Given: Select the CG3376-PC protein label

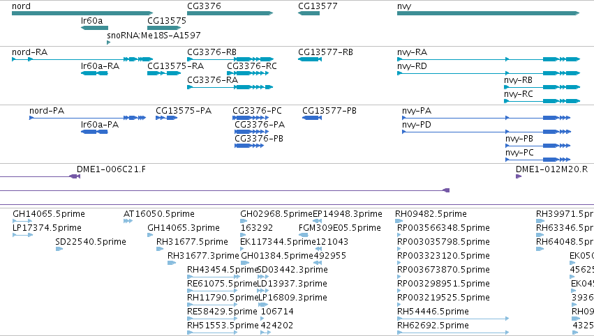Looking at the screenshot, I should (258, 111).
